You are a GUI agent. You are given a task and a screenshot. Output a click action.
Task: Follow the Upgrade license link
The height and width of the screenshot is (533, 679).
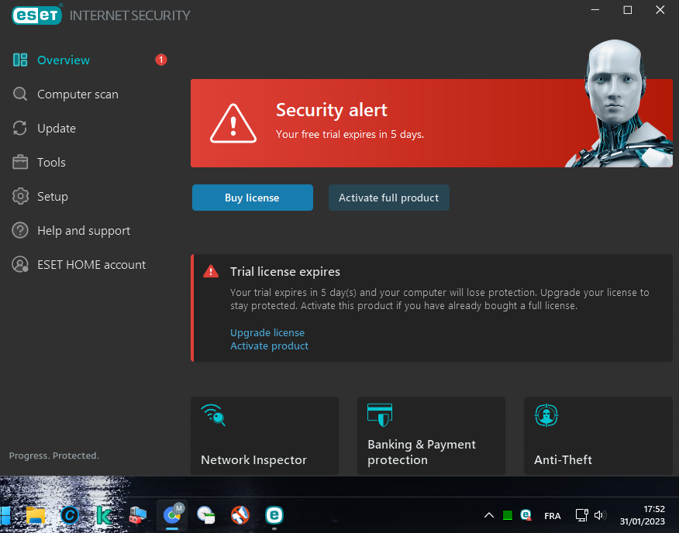267,332
